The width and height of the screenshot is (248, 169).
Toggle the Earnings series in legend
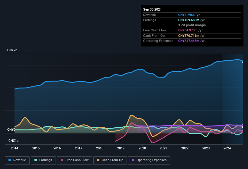[x=43, y=160]
